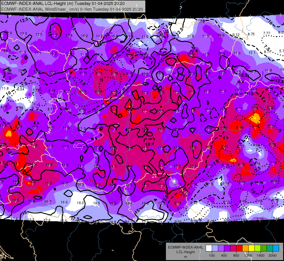Click the wind shear value 8.75
284x261 pixels.
coord(251,34)
